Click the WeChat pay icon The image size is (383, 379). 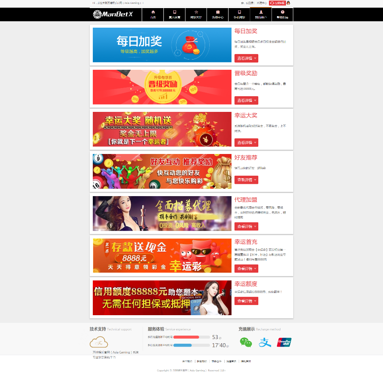coord(246,342)
